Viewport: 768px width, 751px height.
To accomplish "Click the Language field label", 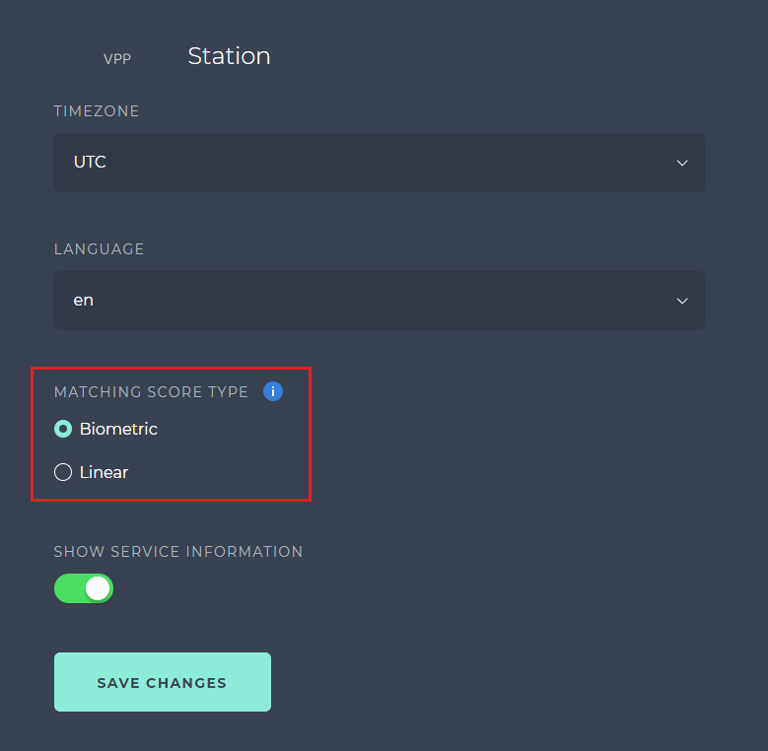I will click(99, 249).
